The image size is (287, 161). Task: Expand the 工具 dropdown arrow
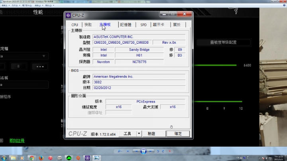coord(139,134)
